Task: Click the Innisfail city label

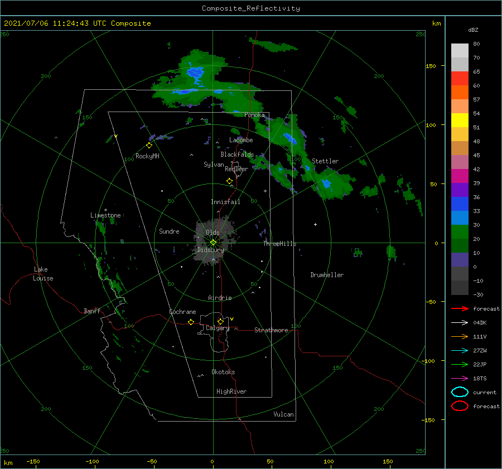Action: click(x=225, y=202)
